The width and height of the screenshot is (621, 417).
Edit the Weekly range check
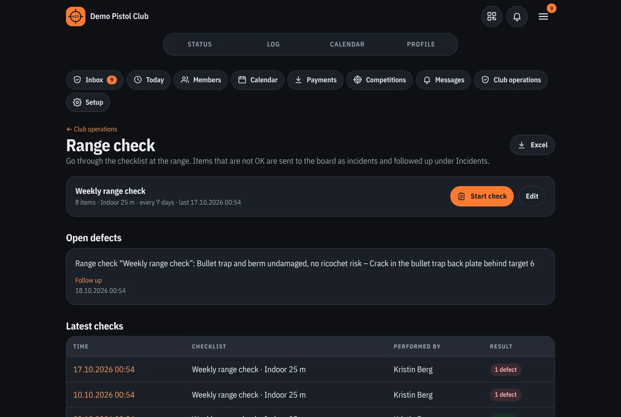pyautogui.click(x=532, y=196)
